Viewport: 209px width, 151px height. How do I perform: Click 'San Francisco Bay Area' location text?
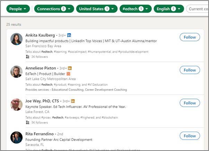[43, 46]
